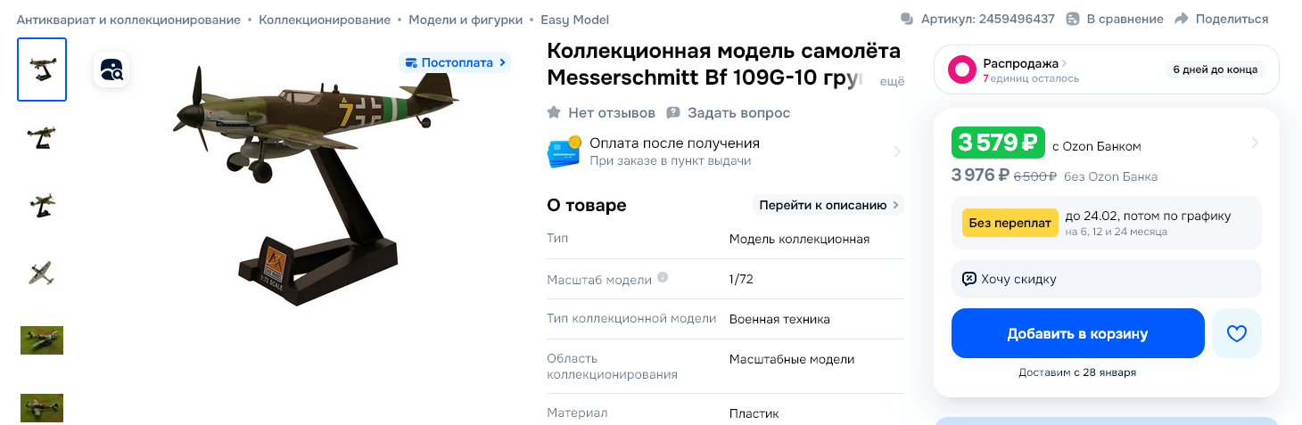The image size is (1302, 425).
Task: Expand the truncated title with ещё
Action: point(892,81)
